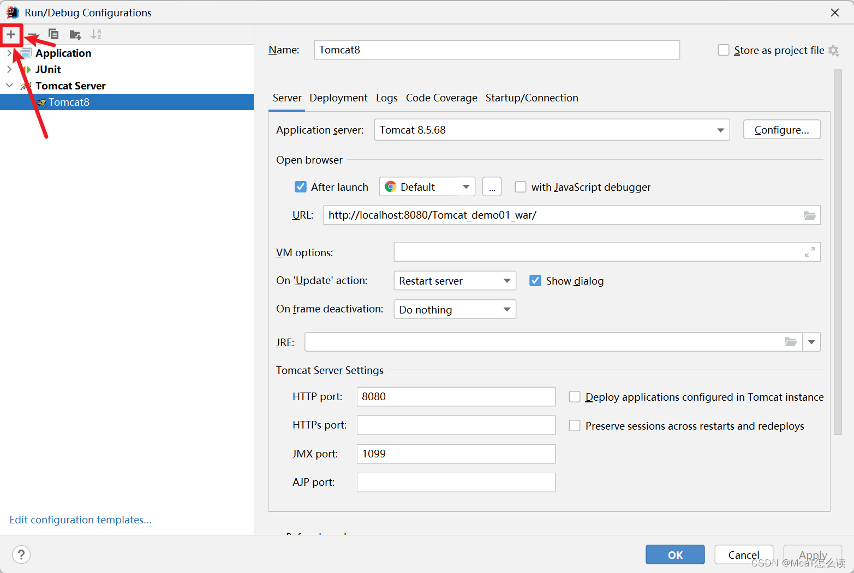Click ellipsis button next to browser dropdown
Viewport: 854px width, 573px height.
(x=492, y=187)
